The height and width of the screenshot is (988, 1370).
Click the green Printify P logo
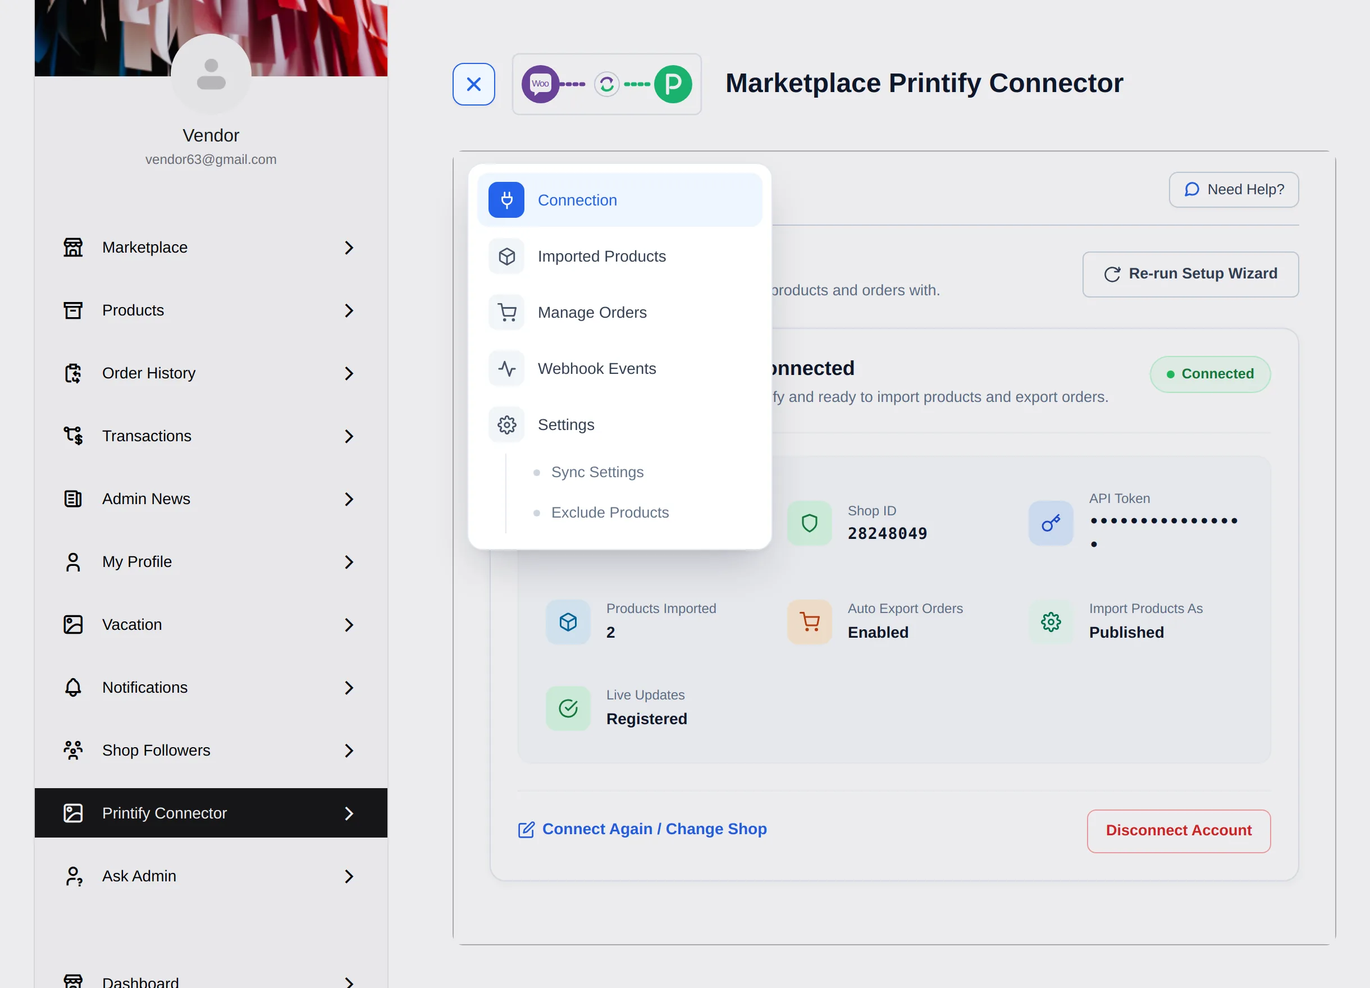pyautogui.click(x=673, y=84)
